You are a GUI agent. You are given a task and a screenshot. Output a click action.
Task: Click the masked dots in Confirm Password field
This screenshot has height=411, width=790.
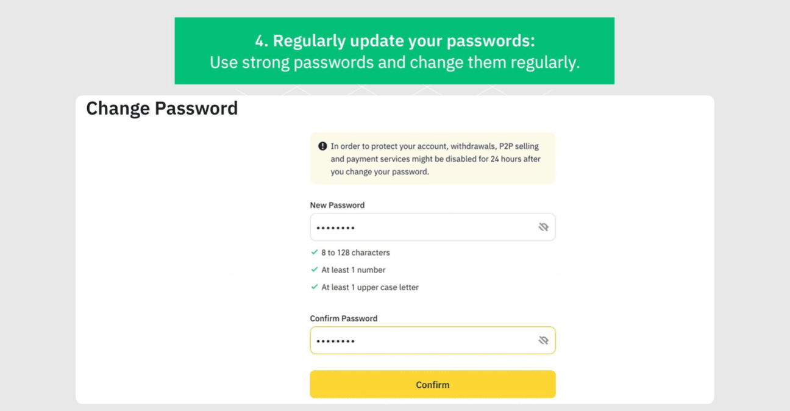(335, 341)
